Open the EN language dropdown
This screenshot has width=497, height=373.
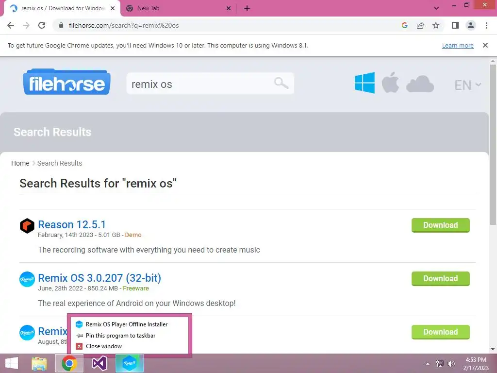point(468,85)
